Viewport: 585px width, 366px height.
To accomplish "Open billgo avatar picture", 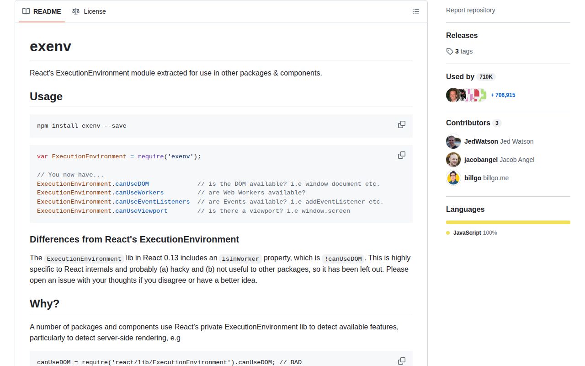I will pos(453,178).
